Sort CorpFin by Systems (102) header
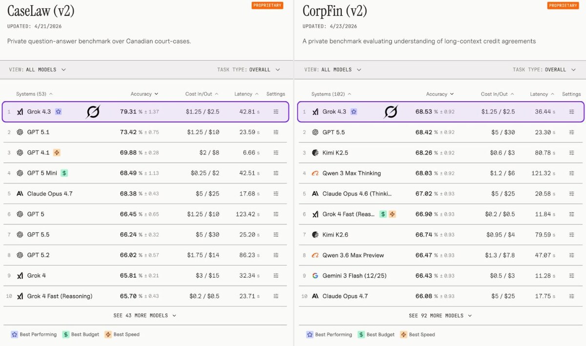 pyautogui.click(x=331, y=94)
